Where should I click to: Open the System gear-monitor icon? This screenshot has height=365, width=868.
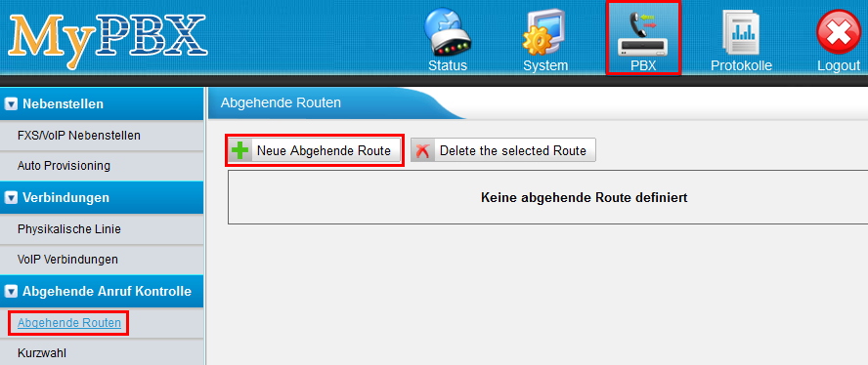pos(544,31)
